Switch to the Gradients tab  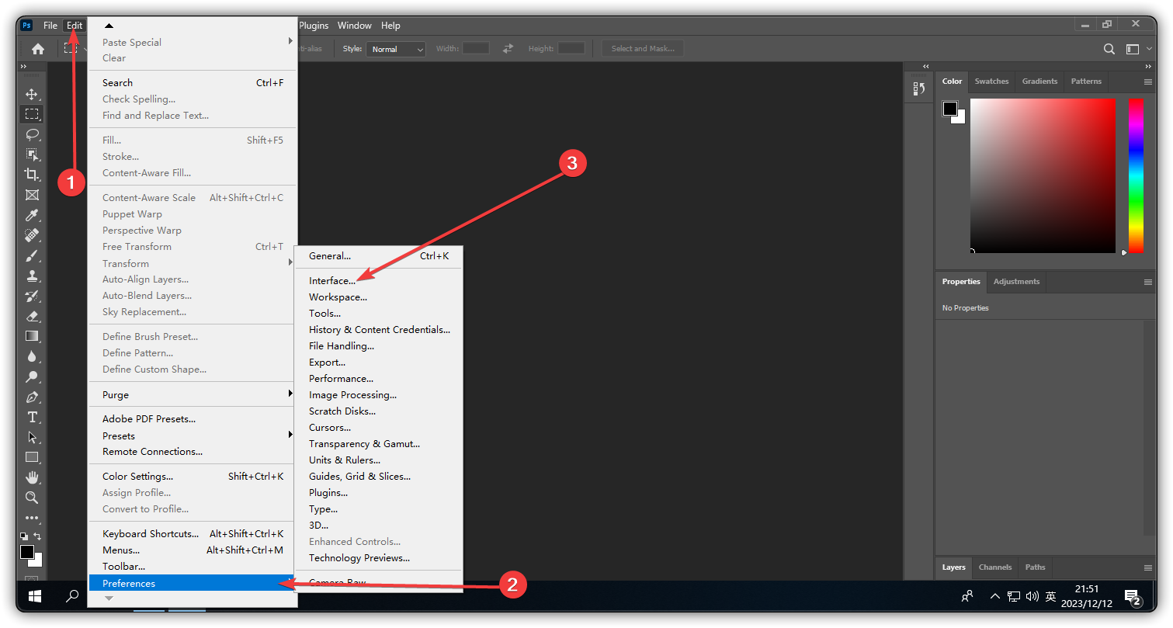point(1039,82)
